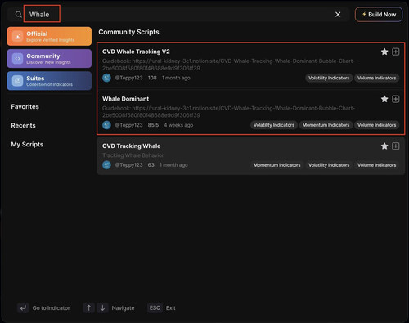Add CVD Tracking Whale via plus icon
The width and height of the screenshot is (409, 323).
tap(396, 146)
